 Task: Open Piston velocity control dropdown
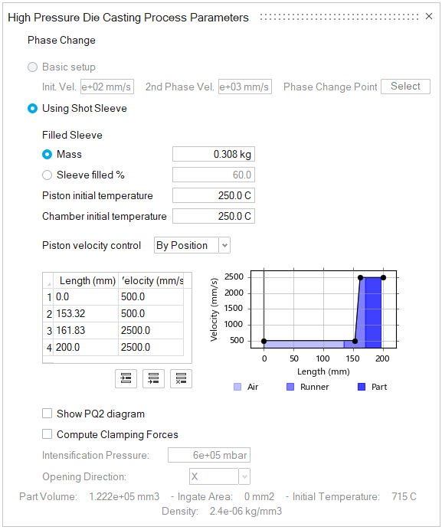pyautogui.click(x=224, y=245)
